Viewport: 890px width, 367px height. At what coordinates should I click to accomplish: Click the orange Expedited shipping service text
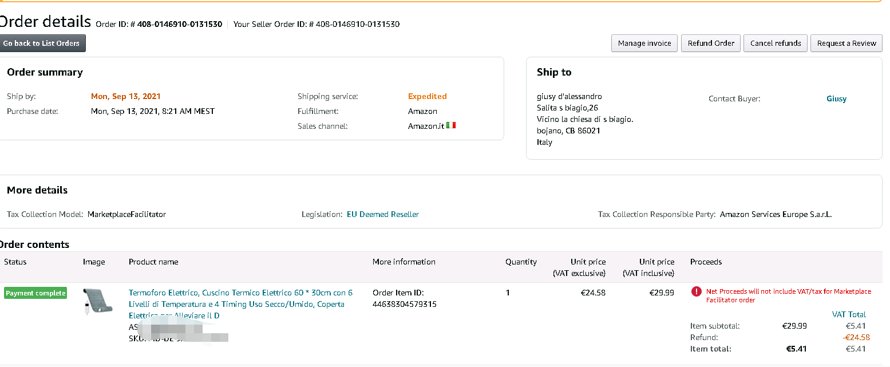[427, 97]
